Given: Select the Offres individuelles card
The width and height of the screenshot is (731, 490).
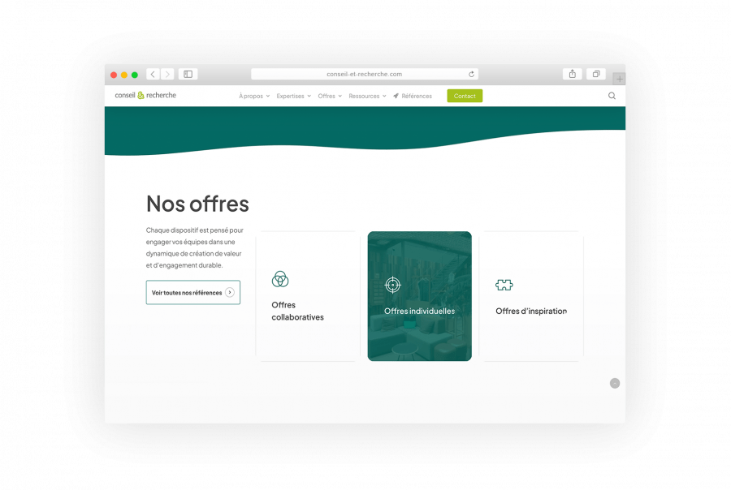Looking at the screenshot, I should click(419, 296).
